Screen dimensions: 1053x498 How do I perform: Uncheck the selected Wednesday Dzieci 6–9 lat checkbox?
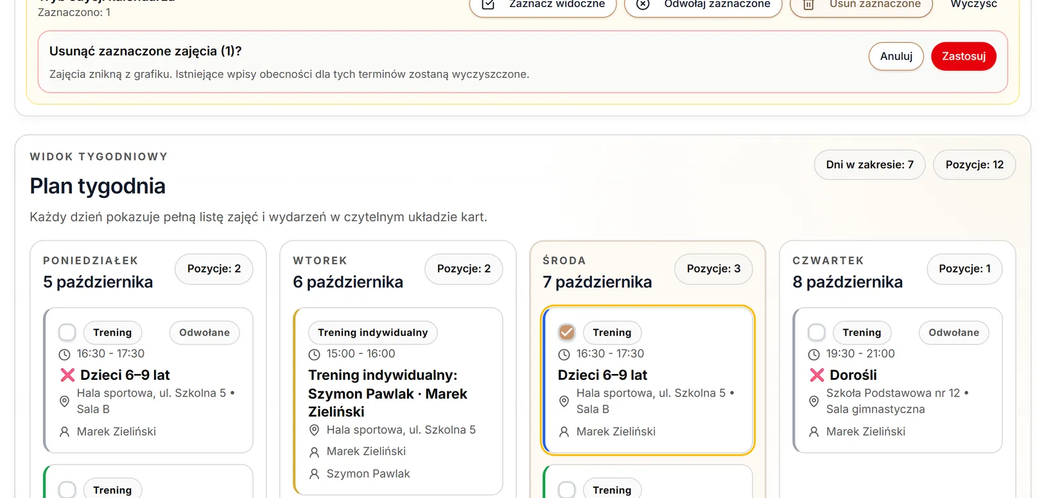pos(566,332)
